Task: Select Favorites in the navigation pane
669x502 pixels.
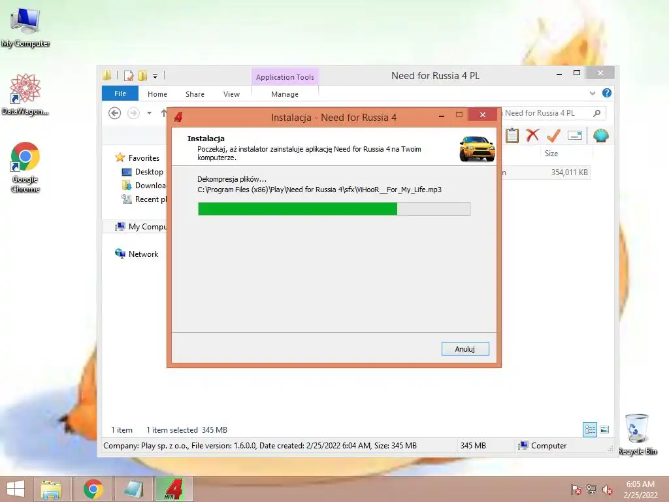Action: click(x=144, y=158)
